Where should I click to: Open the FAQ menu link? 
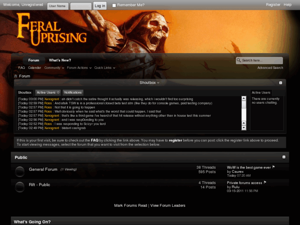coord(21,68)
